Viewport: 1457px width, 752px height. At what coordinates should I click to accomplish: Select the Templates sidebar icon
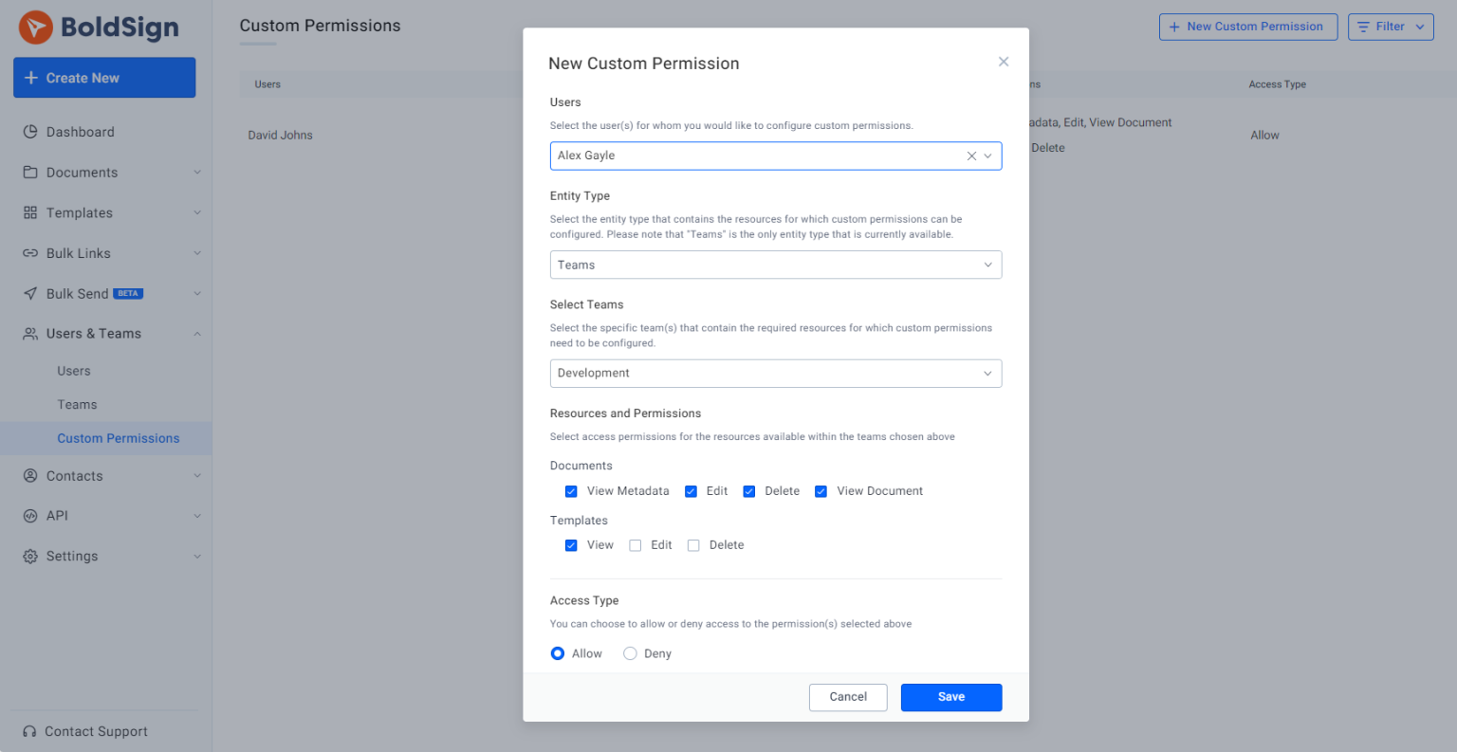tap(29, 212)
